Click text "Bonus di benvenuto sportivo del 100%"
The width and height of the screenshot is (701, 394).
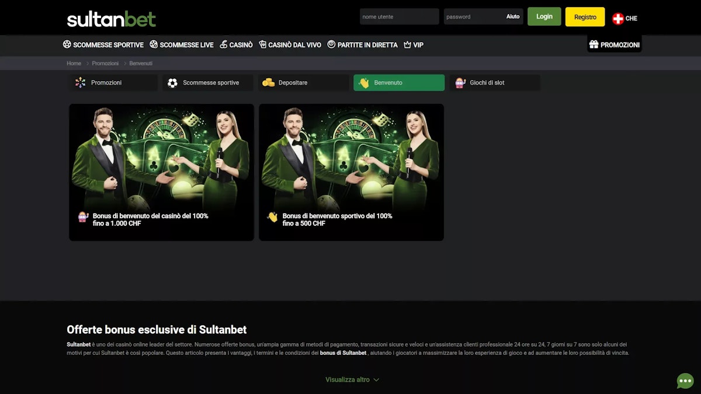[338, 216]
